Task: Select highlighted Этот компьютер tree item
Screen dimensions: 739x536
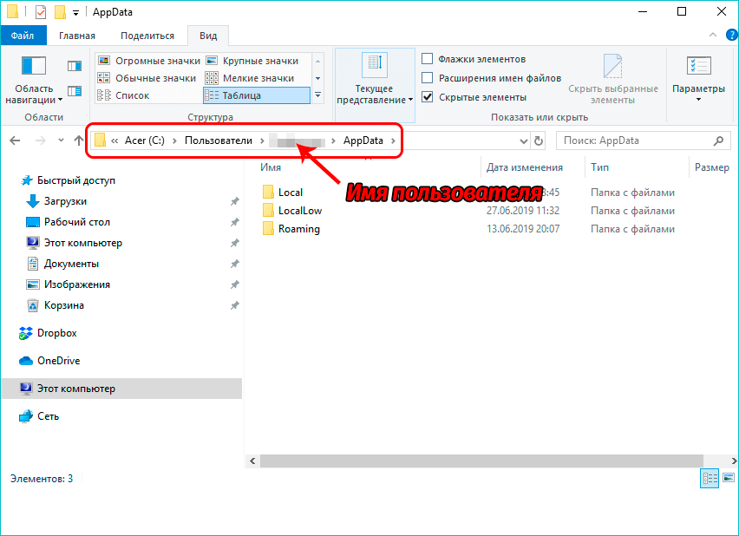Action: [x=121, y=389]
